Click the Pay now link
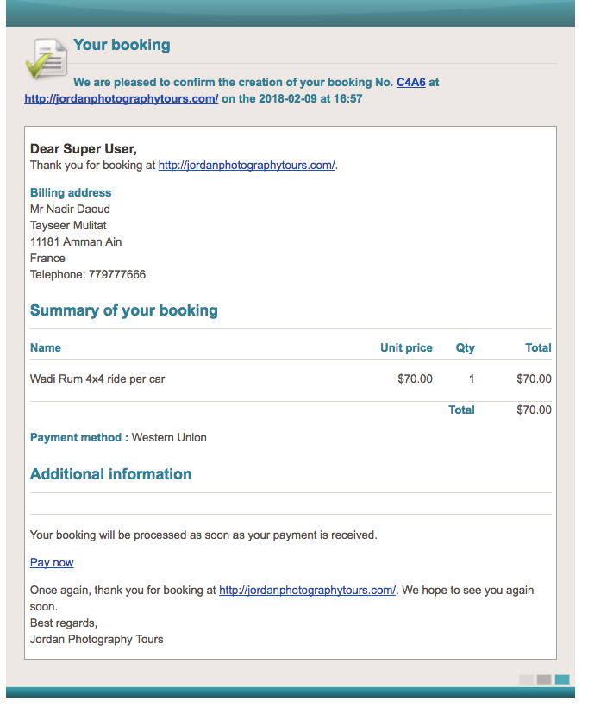 [x=52, y=563]
